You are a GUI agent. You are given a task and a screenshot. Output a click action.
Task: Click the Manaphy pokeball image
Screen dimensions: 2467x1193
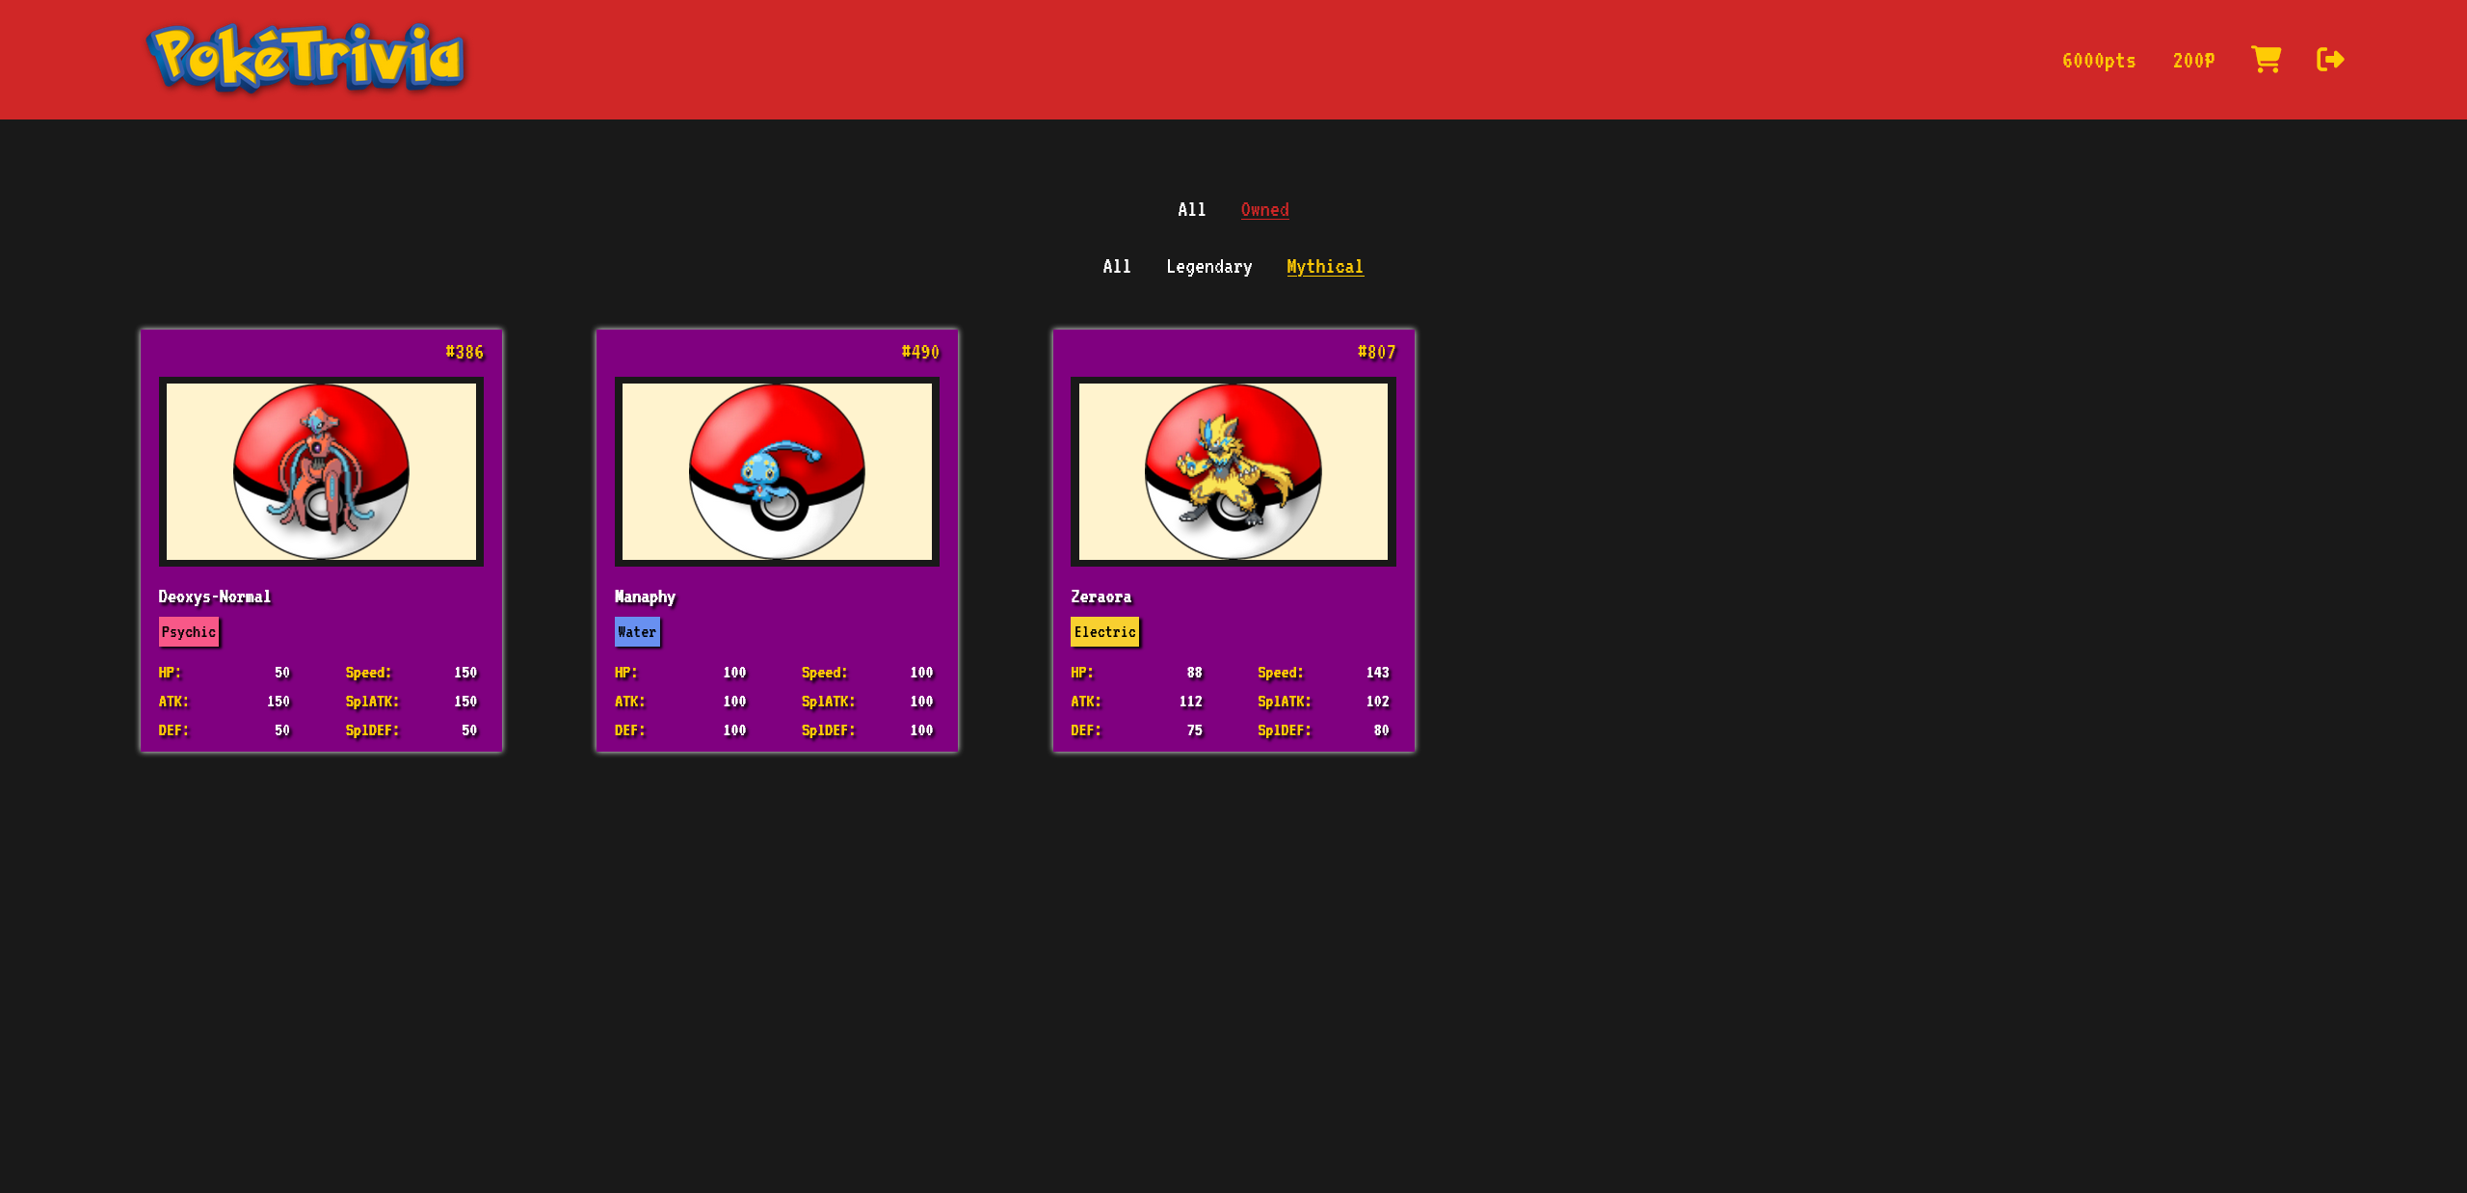777,471
